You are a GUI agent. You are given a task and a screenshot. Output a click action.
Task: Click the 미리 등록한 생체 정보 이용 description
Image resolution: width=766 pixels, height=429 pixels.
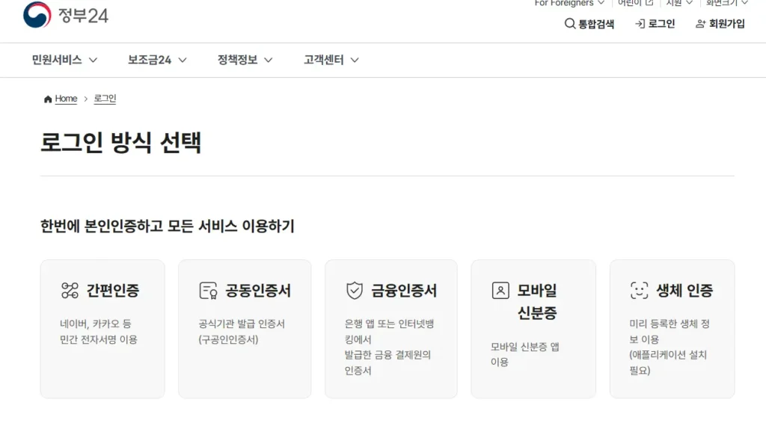(670, 331)
